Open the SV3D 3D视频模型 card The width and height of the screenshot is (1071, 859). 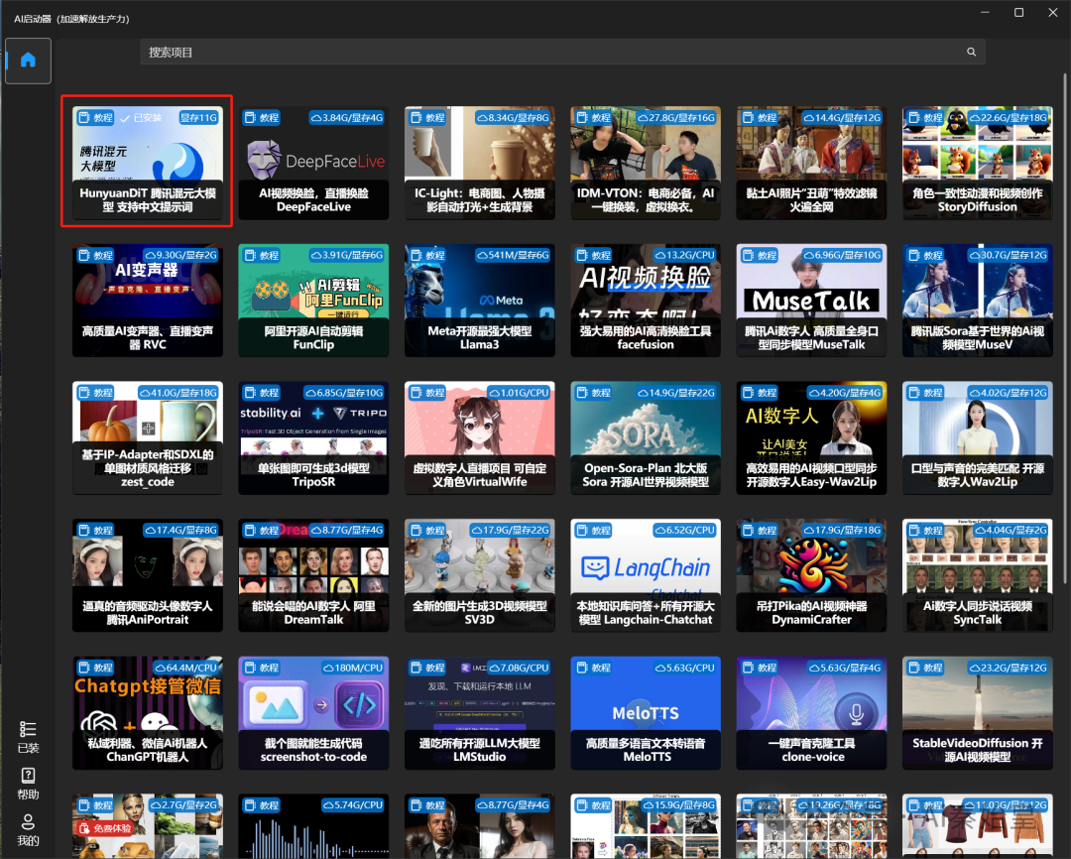(480, 575)
